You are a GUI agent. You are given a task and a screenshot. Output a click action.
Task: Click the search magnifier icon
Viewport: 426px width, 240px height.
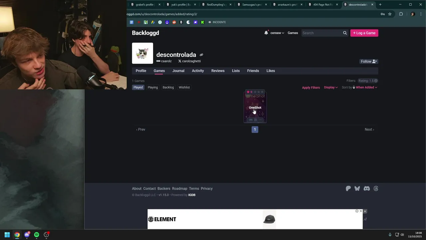(x=345, y=33)
